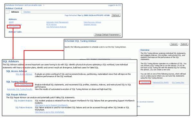Open the Data Recovery Advisor link
192x118 pixels.
pyautogui.click(x=92, y=22)
